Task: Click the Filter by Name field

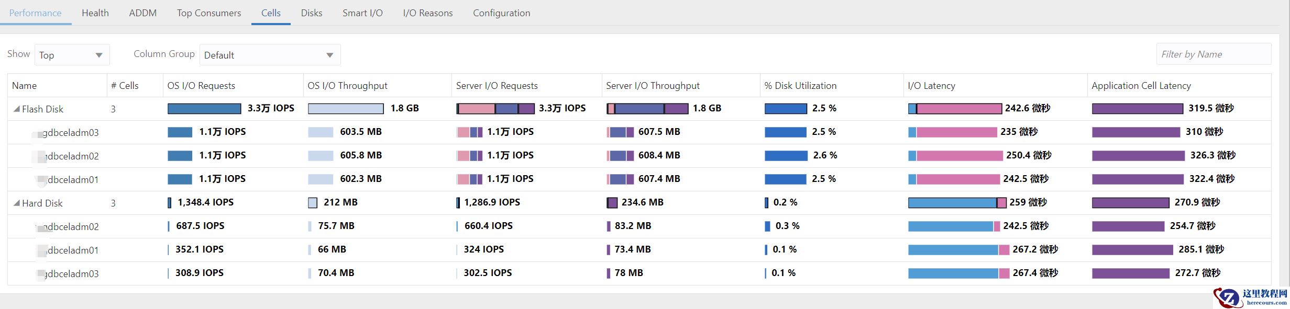Action: pos(1213,54)
